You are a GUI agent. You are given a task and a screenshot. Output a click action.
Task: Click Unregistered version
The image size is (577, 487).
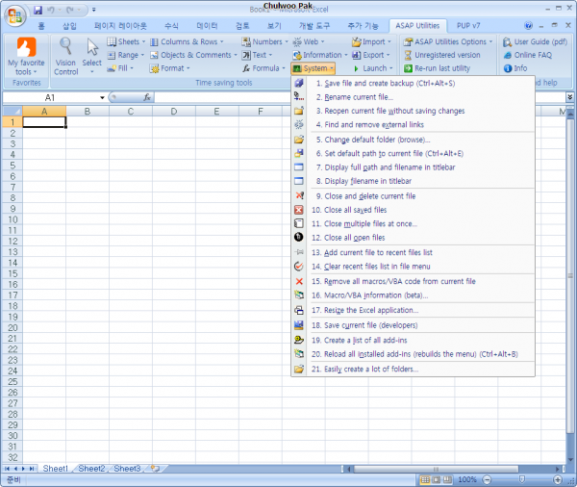coord(442,55)
